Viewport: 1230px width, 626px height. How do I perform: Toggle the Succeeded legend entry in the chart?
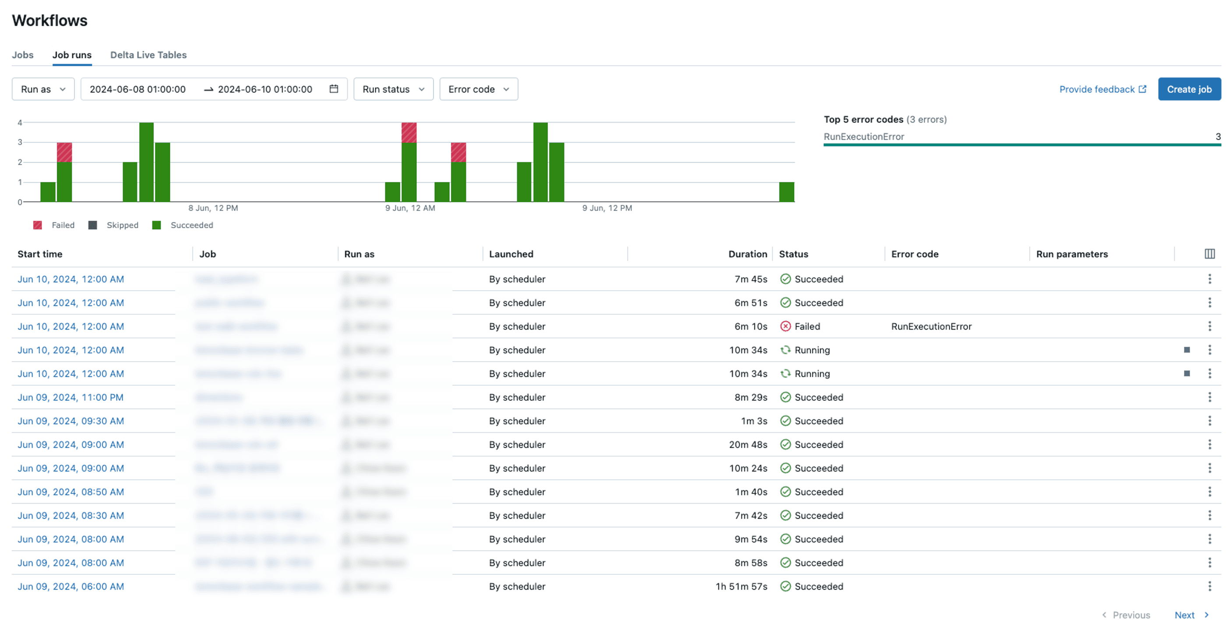[183, 225]
